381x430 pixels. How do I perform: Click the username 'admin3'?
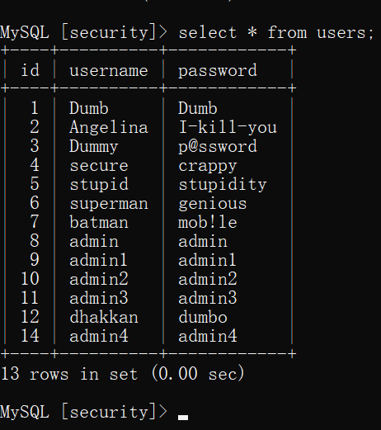pos(99,298)
